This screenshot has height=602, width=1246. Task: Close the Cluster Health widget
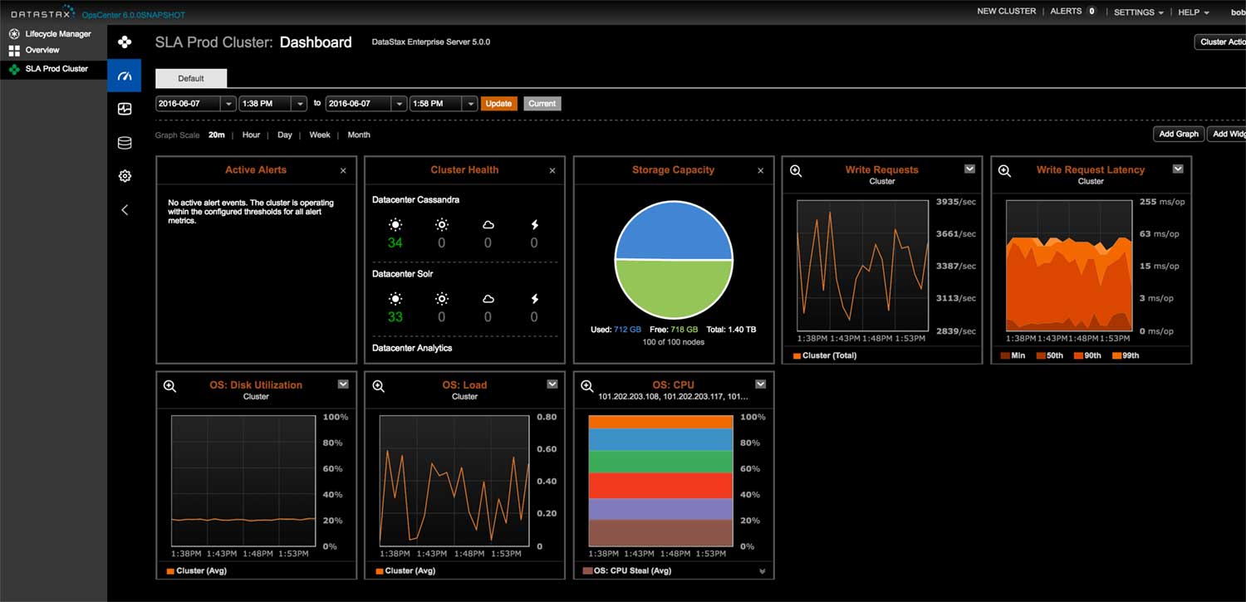[x=552, y=170]
